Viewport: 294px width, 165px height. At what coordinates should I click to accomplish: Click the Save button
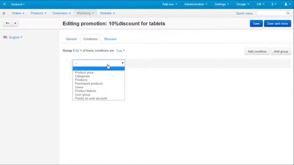pos(256,23)
